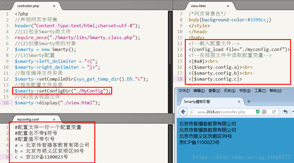Open a new browser tab with plus

coord(249,102)
